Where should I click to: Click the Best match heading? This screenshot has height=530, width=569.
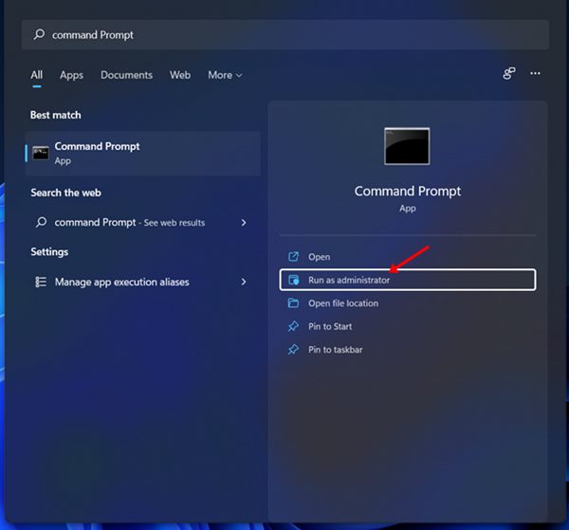click(x=56, y=115)
